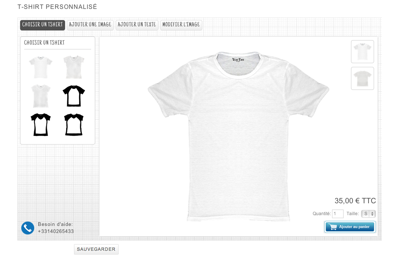Viewport: 396px width, 259px height.
Task: Click the large t-shirt preview canvas
Action: pos(238,137)
